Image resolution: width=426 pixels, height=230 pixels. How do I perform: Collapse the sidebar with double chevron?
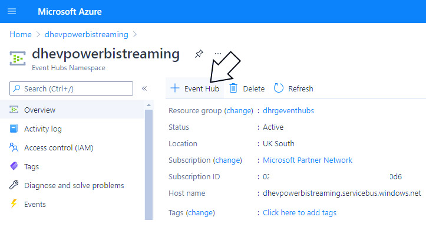(144, 88)
